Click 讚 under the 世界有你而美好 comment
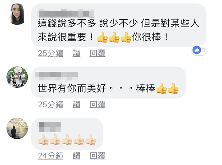Viewport: 222px width, 165px height. click(x=76, y=104)
